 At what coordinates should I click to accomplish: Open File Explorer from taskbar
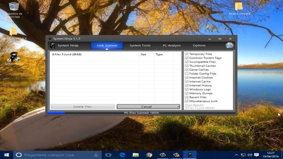pos(136,155)
